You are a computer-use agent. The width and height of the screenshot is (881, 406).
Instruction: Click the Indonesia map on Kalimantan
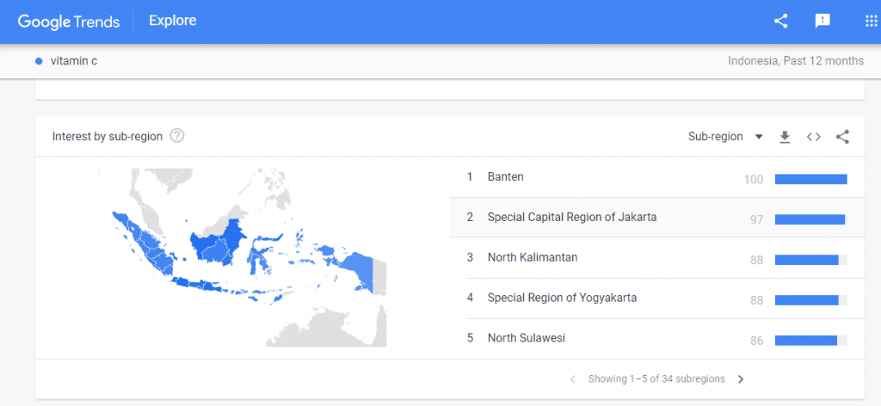[x=219, y=245]
